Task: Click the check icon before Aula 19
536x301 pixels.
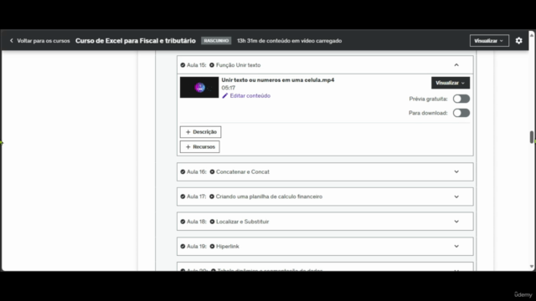Action: click(x=183, y=247)
